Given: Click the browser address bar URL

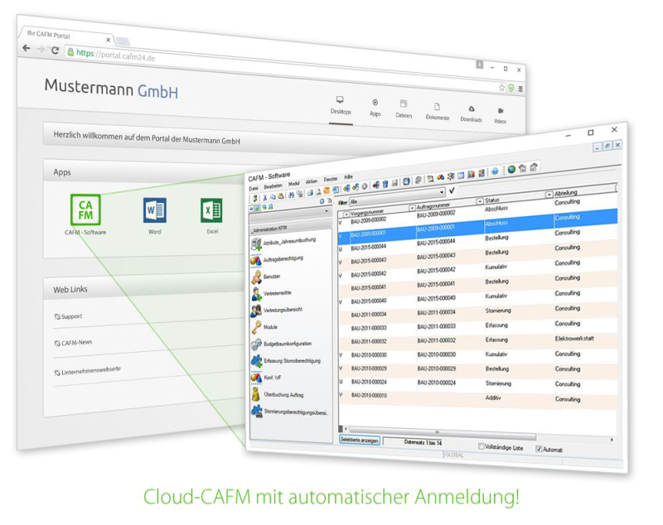Looking at the screenshot, I should point(115,55).
